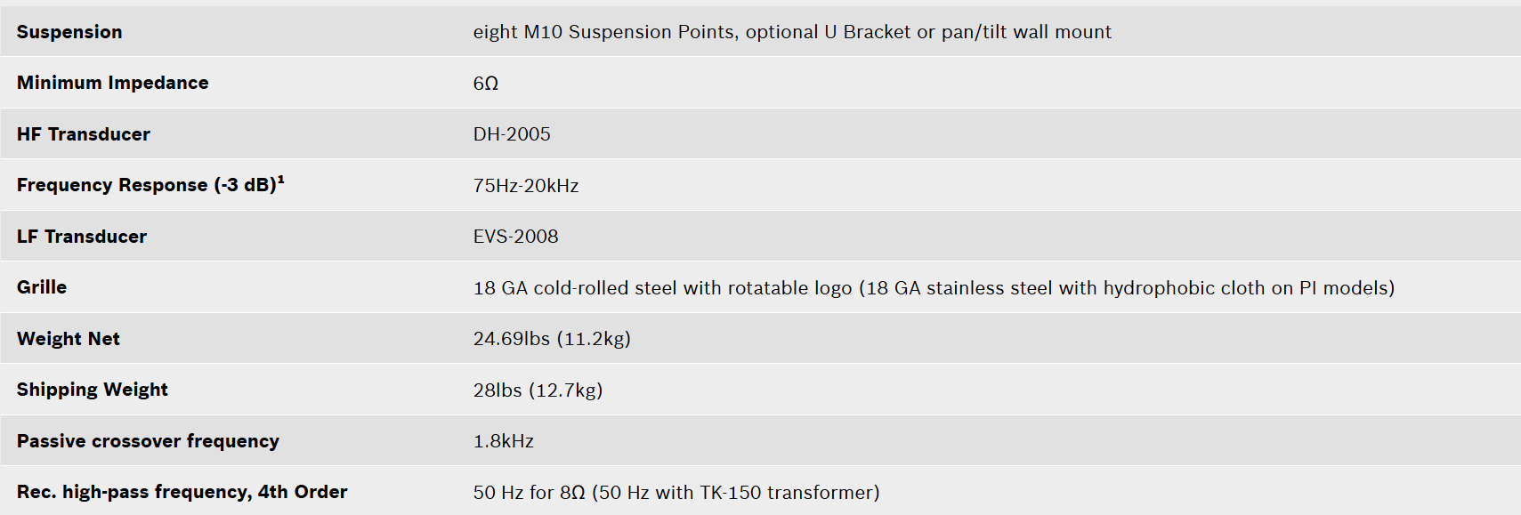Click the 6Ω impedance value
1521x515 pixels.
[486, 84]
